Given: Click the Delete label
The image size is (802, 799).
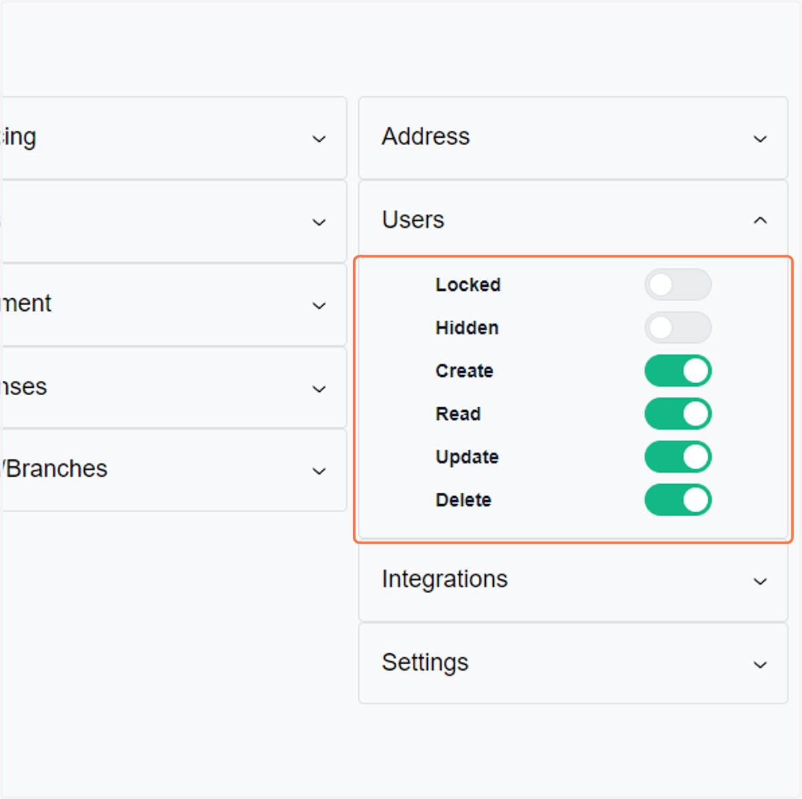Looking at the screenshot, I should coord(463,499).
